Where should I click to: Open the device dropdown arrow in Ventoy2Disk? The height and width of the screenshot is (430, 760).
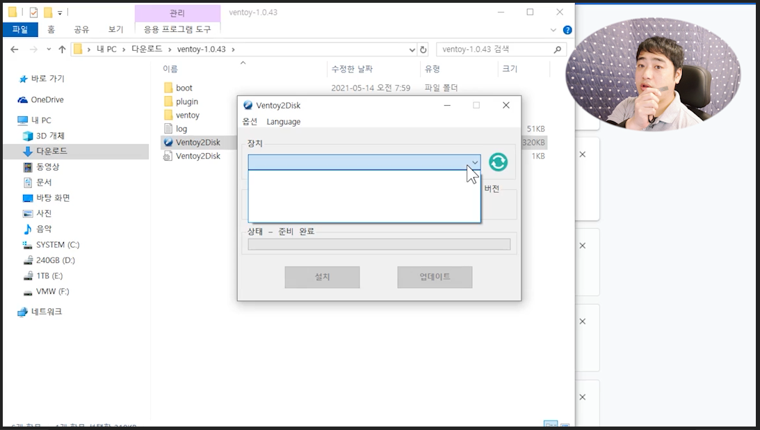point(475,162)
